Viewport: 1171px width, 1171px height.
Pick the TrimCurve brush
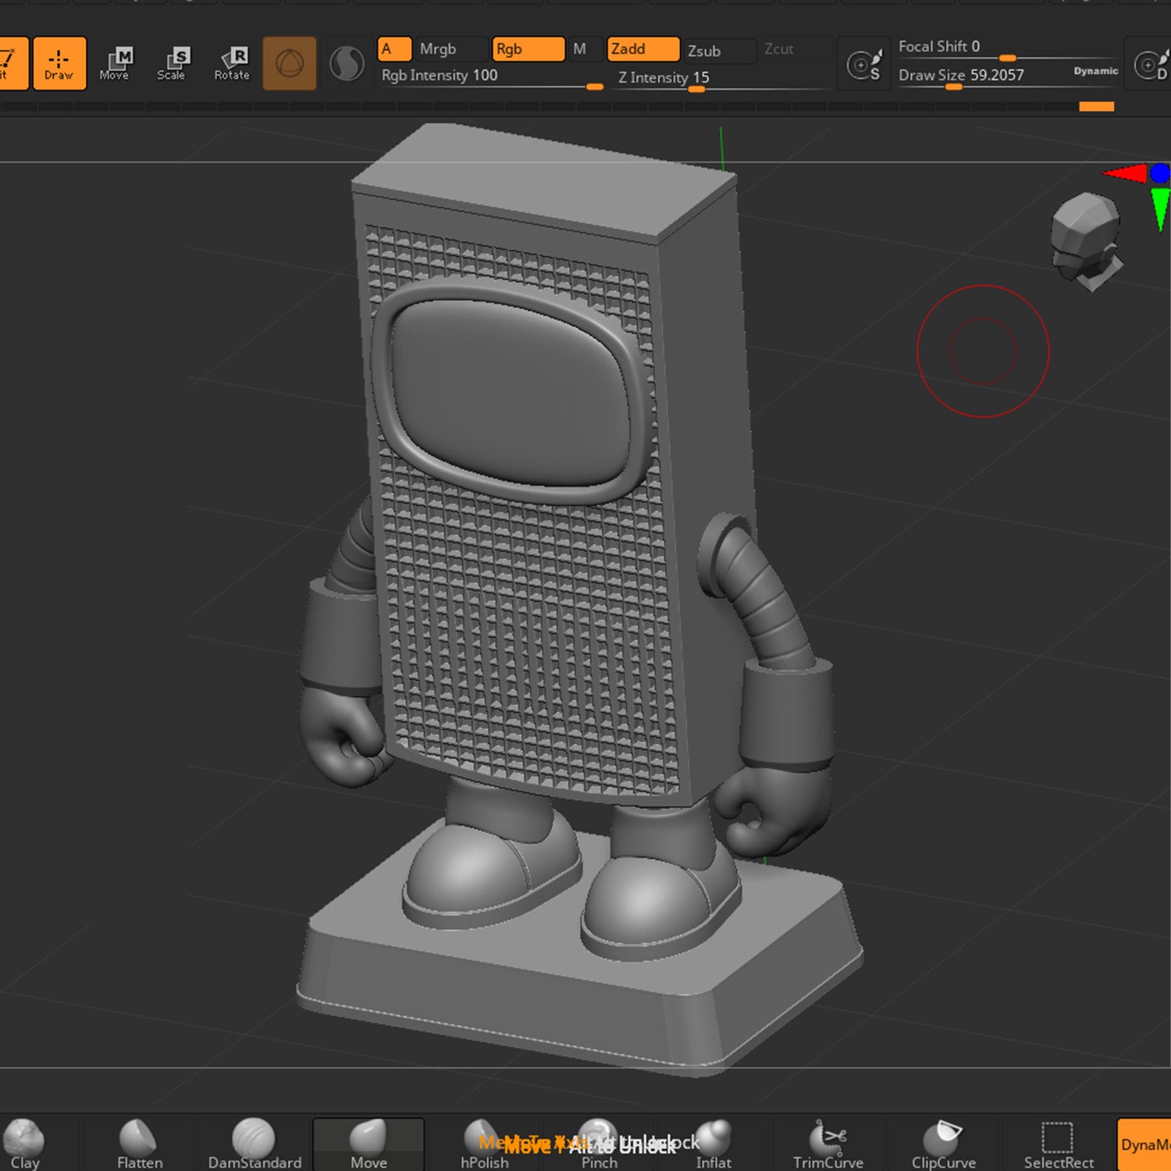pyautogui.click(x=828, y=1144)
